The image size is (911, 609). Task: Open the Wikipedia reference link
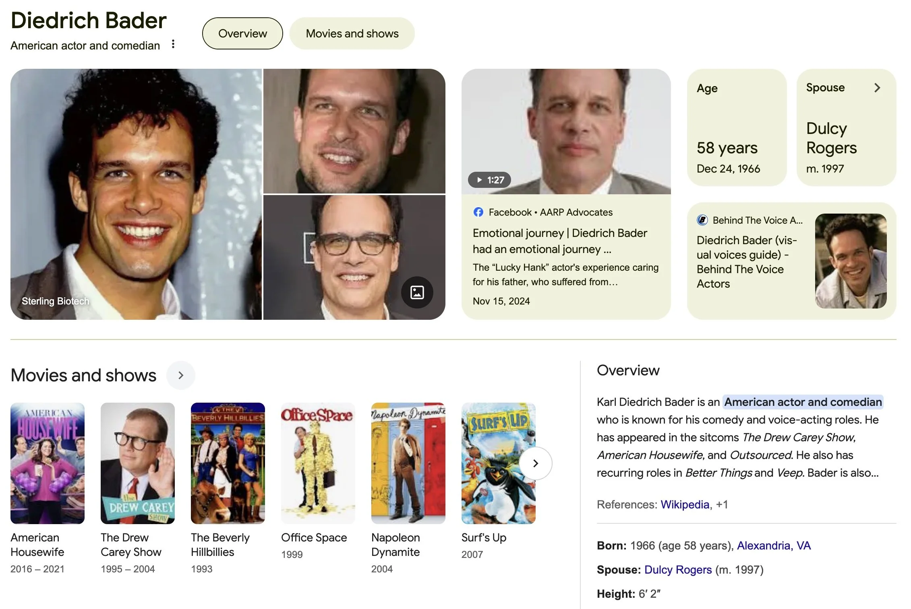(x=685, y=504)
